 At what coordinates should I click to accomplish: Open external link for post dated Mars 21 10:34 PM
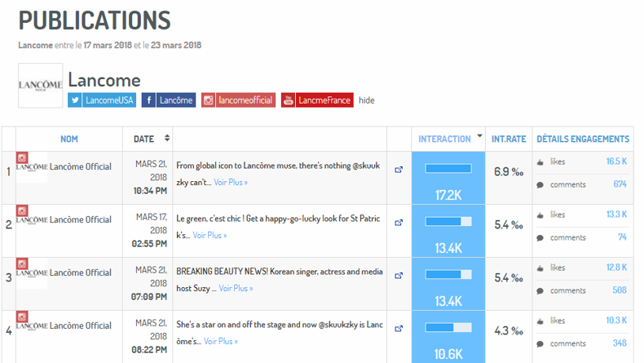(x=399, y=170)
